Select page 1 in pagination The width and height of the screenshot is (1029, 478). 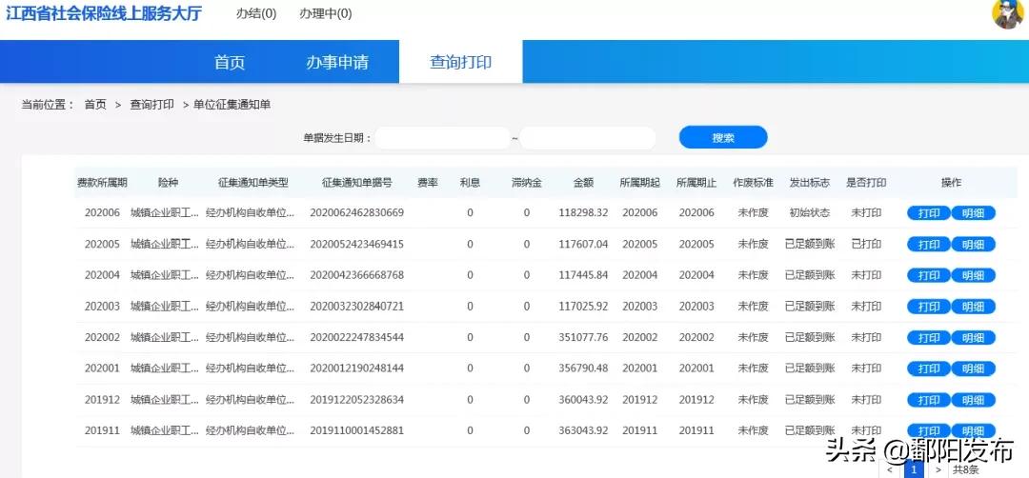tap(914, 469)
